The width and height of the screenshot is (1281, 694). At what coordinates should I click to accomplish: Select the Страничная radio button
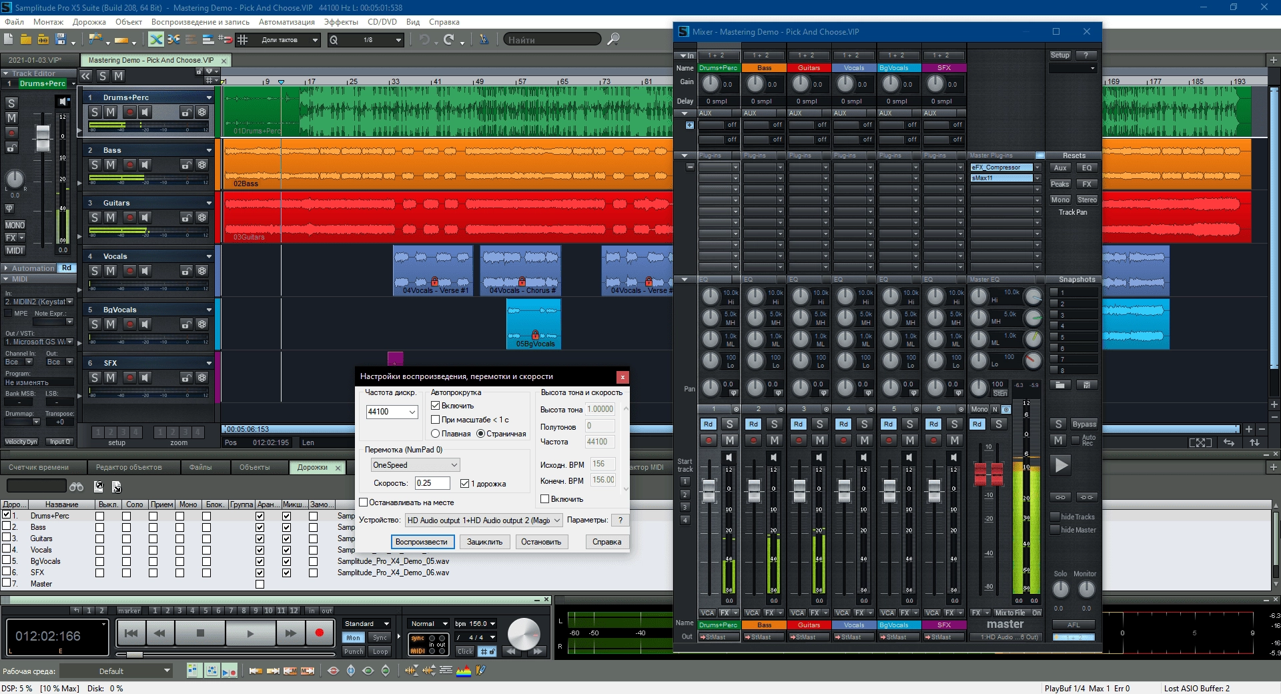(480, 434)
